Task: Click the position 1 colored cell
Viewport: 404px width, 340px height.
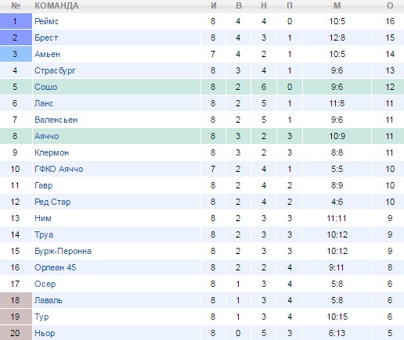Action: (x=16, y=21)
